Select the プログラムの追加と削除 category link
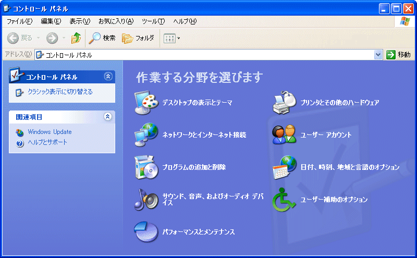This screenshot has height=258, width=417. point(194,167)
